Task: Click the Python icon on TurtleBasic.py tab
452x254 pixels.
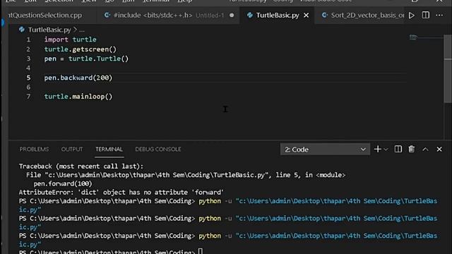Action: click(x=250, y=16)
